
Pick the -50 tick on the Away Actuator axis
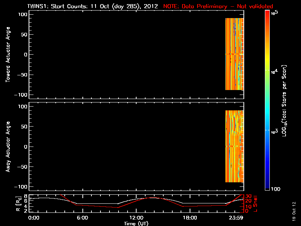pos(23,166)
